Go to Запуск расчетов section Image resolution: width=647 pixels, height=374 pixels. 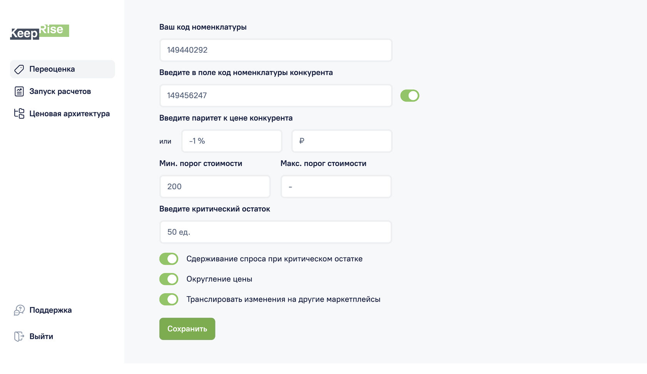(60, 92)
